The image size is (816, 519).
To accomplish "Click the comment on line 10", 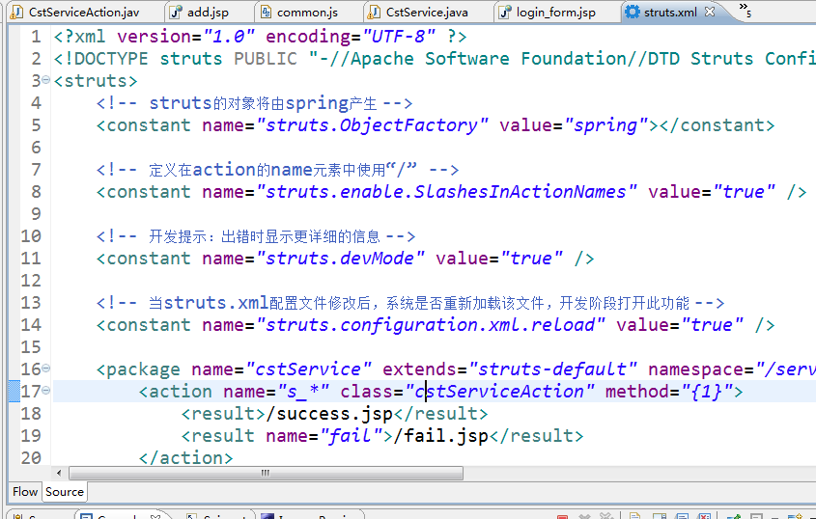I will (x=256, y=236).
